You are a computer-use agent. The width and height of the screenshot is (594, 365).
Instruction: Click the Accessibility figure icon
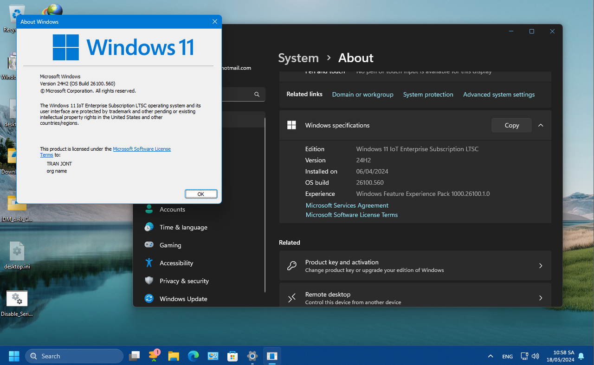[149, 263]
